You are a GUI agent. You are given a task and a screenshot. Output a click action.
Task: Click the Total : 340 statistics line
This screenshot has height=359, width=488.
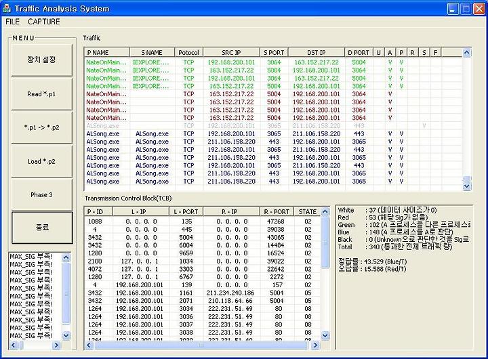(x=395, y=247)
